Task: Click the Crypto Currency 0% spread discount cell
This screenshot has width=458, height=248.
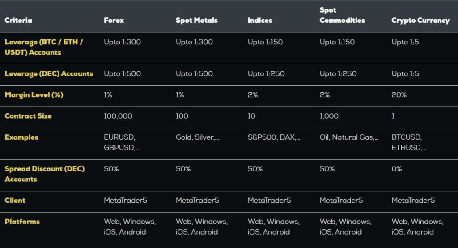Action: pyautogui.click(x=396, y=169)
